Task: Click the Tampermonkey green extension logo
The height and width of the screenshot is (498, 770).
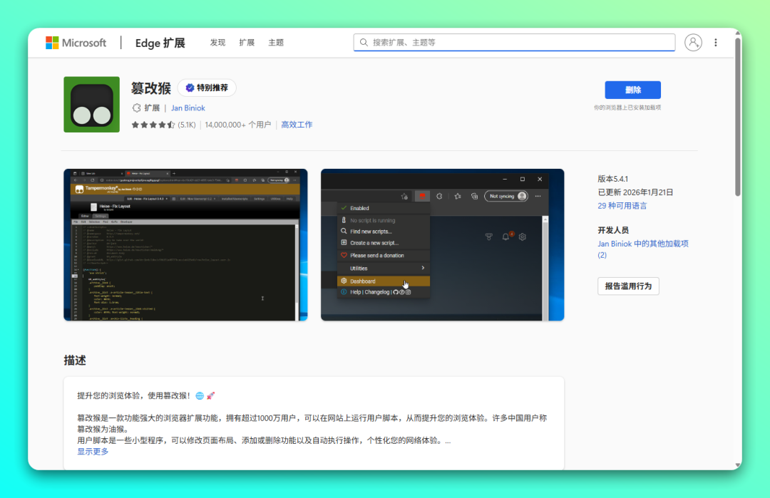Action: point(91,105)
